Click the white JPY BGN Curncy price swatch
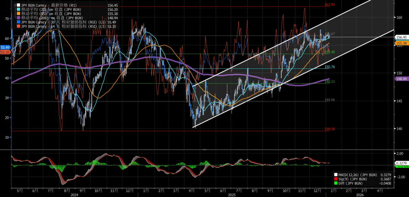 point(19,6)
